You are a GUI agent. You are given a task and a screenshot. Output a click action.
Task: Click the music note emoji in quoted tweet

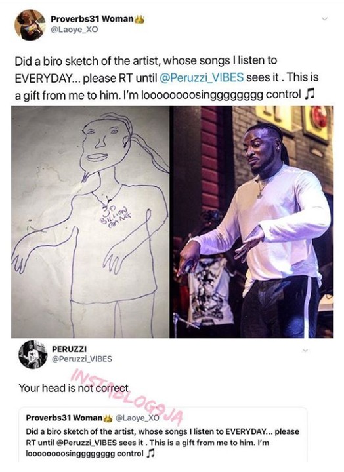click(x=150, y=454)
